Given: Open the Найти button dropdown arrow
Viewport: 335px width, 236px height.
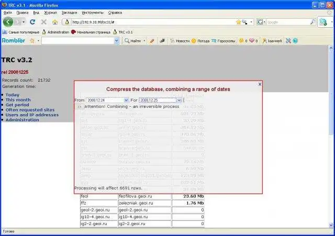Looking at the screenshot, I should pyautogui.click(x=144, y=41).
